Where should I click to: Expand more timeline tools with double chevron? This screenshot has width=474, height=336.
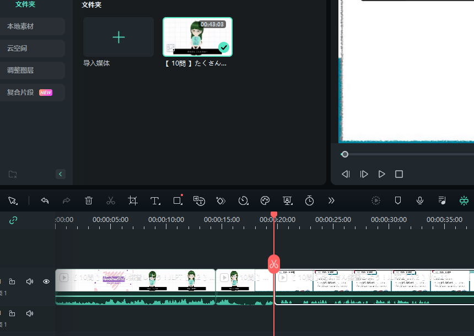coord(331,201)
